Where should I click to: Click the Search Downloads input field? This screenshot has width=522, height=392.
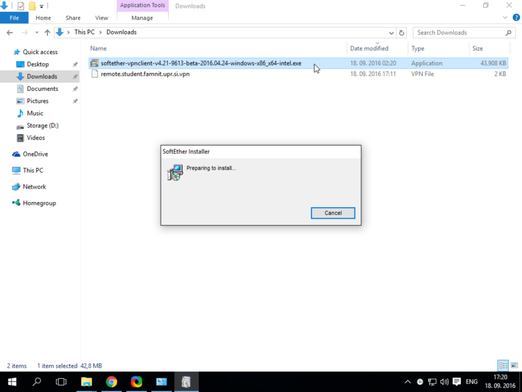click(x=459, y=33)
